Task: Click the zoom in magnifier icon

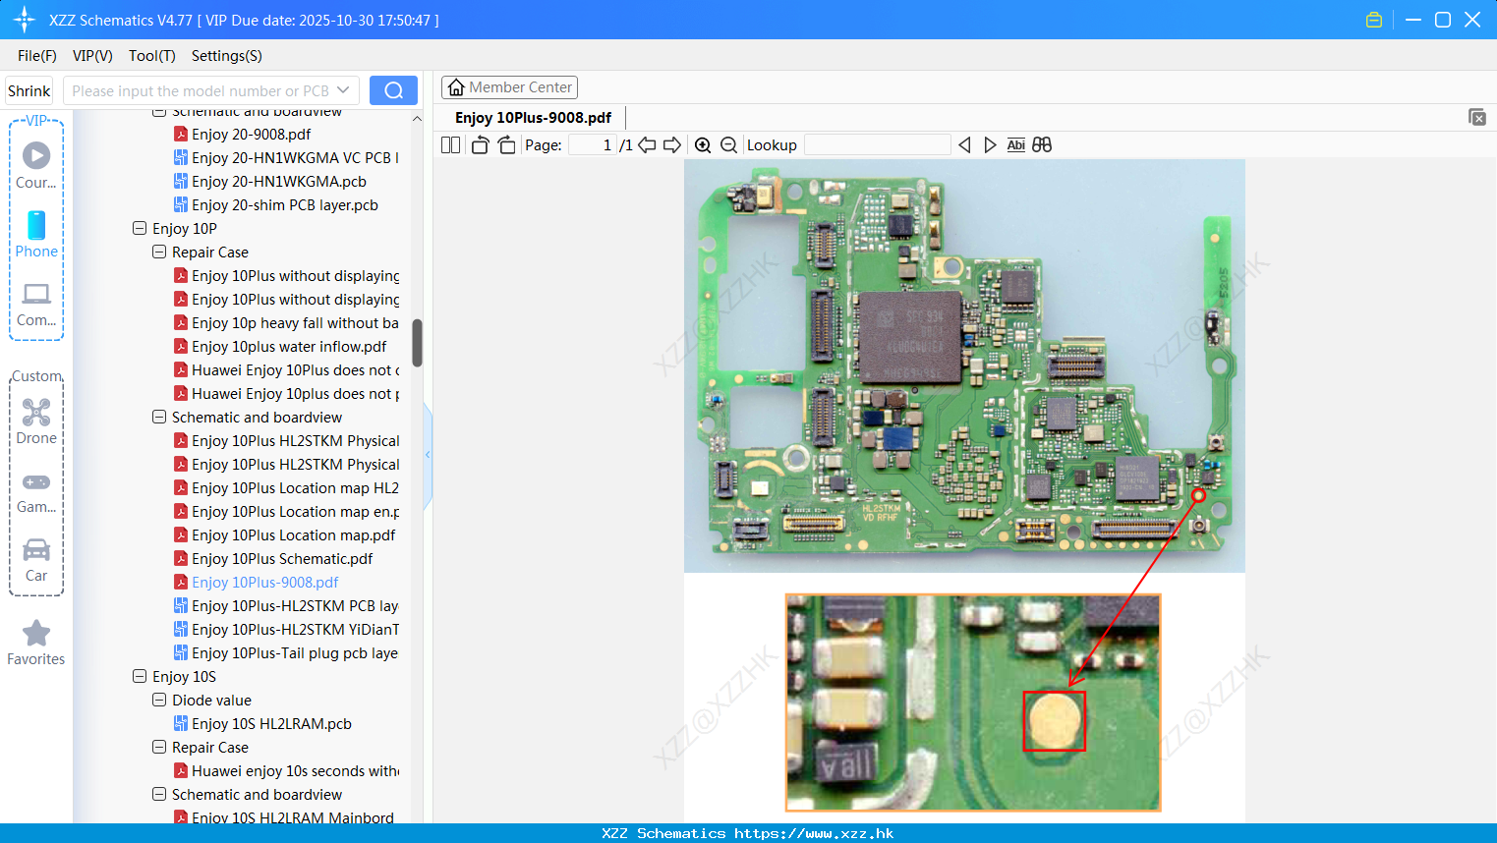Action: click(x=703, y=145)
